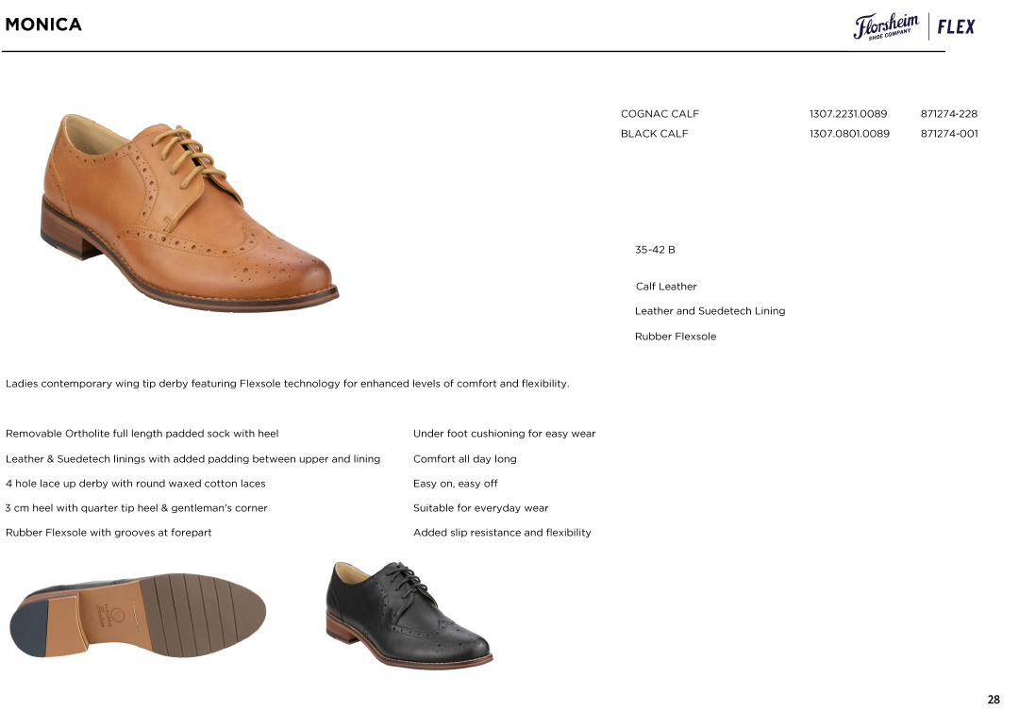Select the cognac wing tip shoe image

(189, 212)
